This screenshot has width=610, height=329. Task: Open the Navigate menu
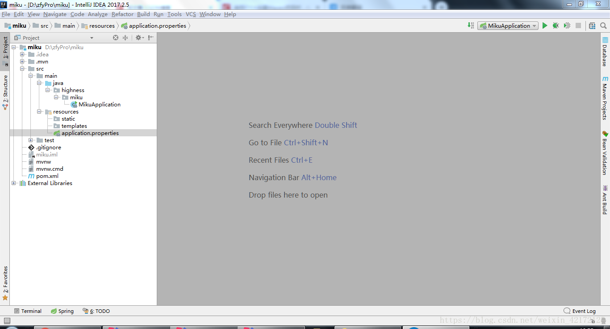[x=55, y=14]
